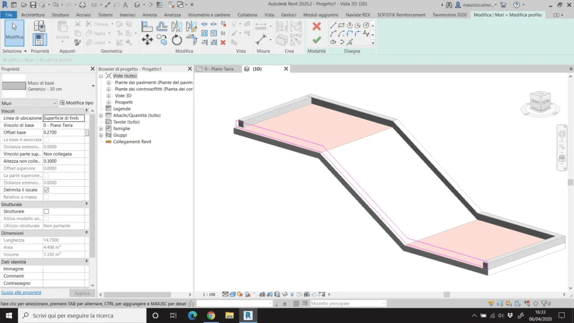Click the Visual Style icon in view bar
574x323 pixels.
click(232, 294)
